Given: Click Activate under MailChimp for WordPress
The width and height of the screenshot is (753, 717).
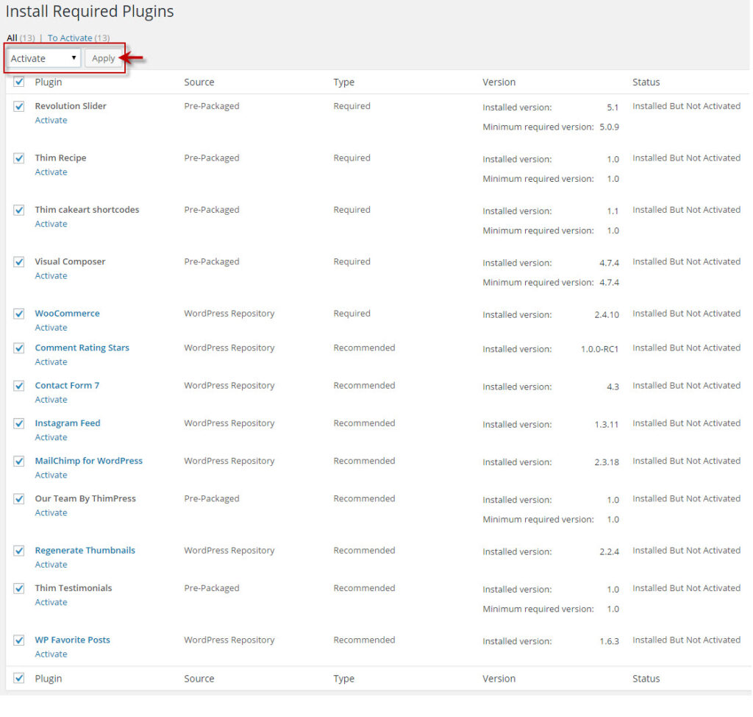Looking at the screenshot, I should click(51, 475).
